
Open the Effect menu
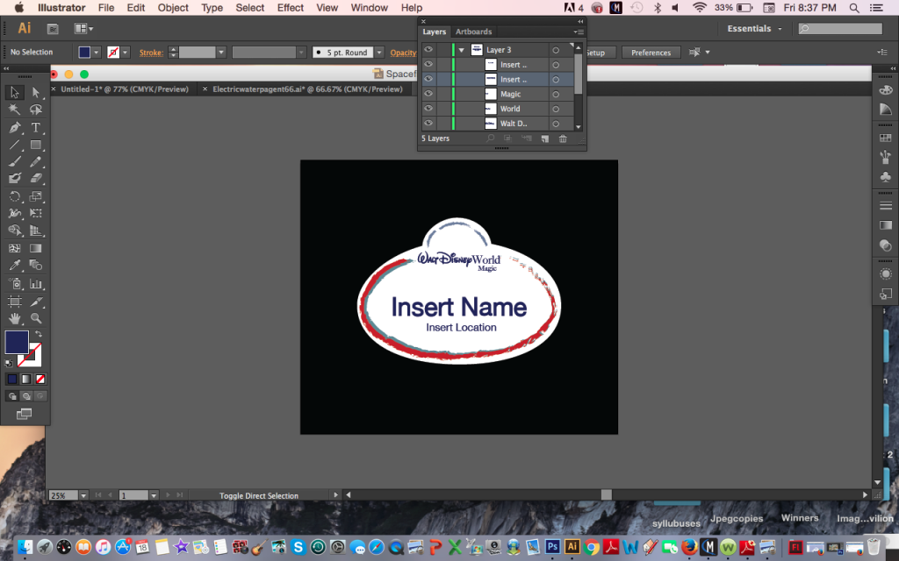(291, 8)
